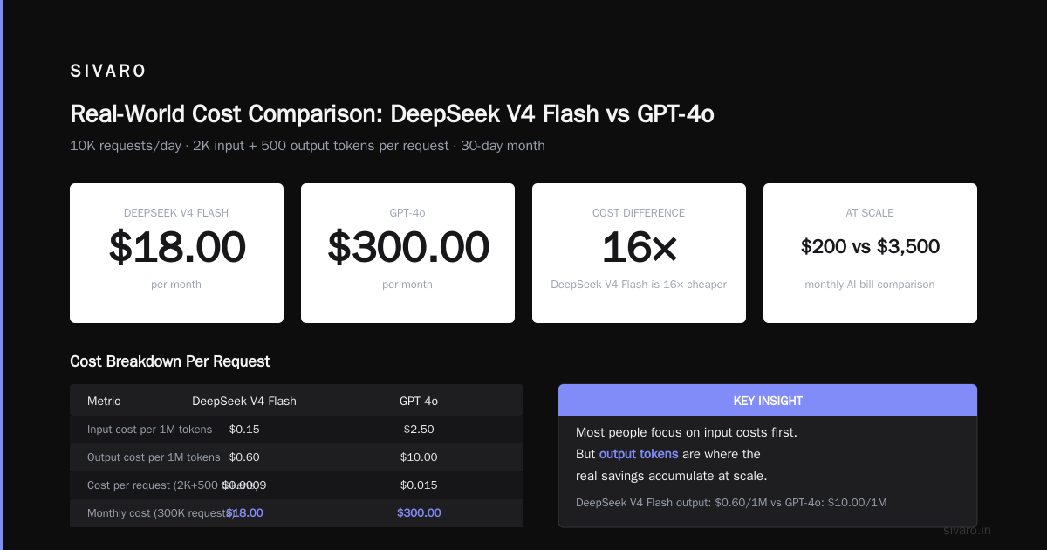Click the $10.00 output cost cell
The image size is (1047, 550).
[419, 457]
